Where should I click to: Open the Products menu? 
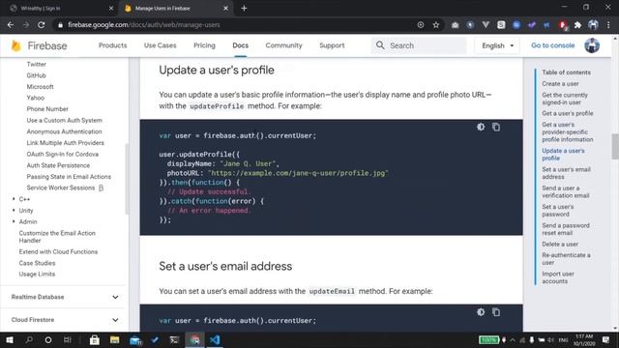click(112, 45)
